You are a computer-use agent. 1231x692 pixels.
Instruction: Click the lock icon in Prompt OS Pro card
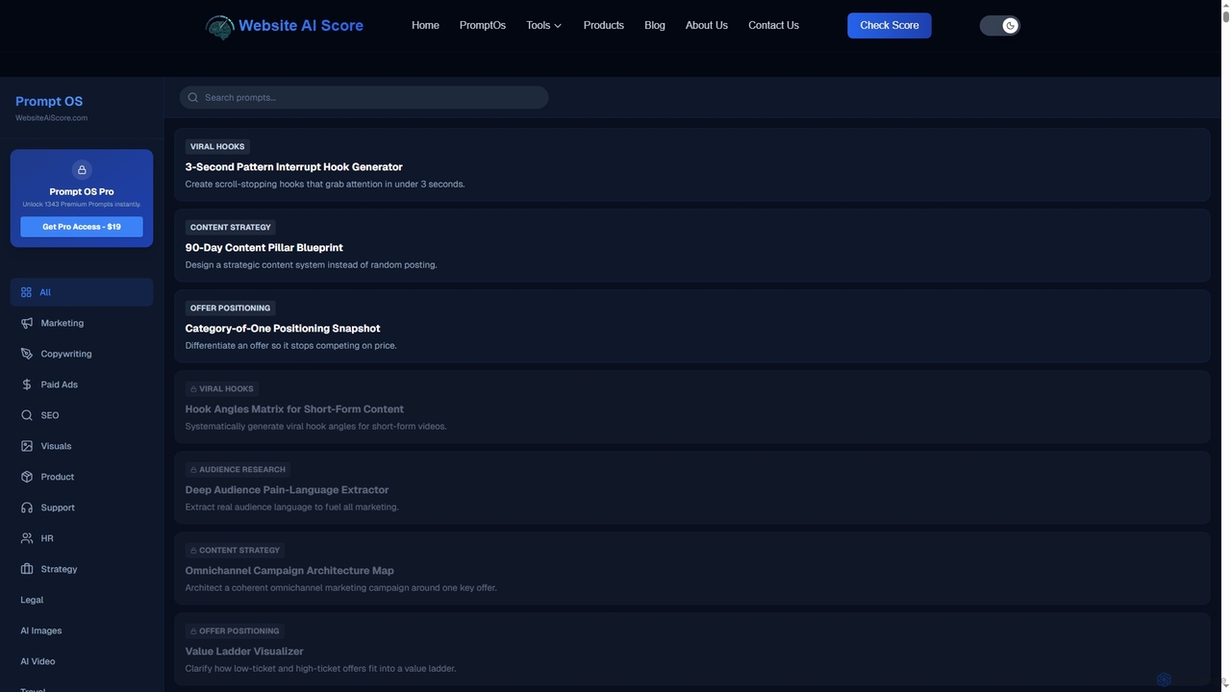click(x=82, y=170)
